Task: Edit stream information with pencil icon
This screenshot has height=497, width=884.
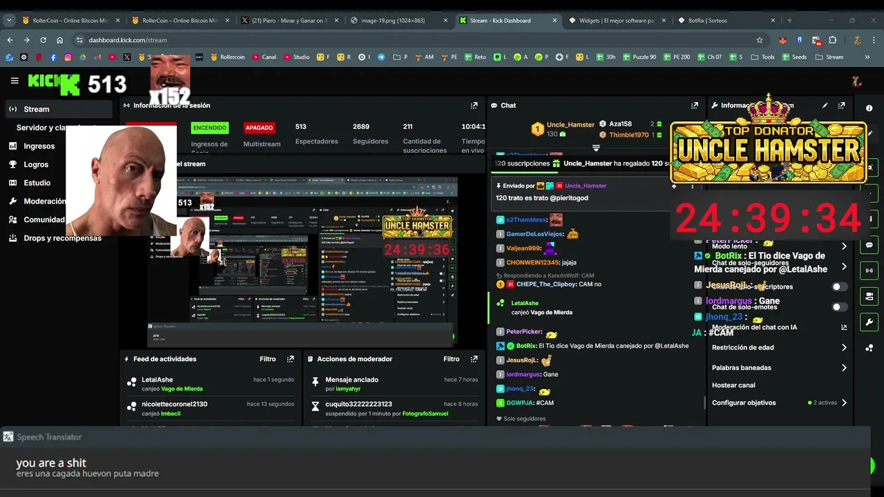Action: 825,106
